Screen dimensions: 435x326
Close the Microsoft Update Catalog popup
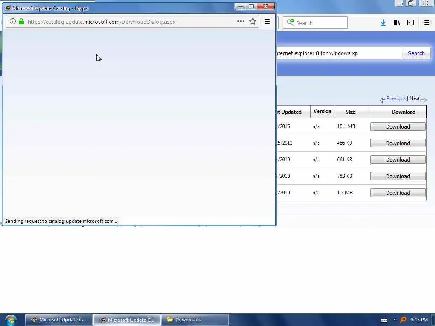pyautogui.click(x=266, y=7)
